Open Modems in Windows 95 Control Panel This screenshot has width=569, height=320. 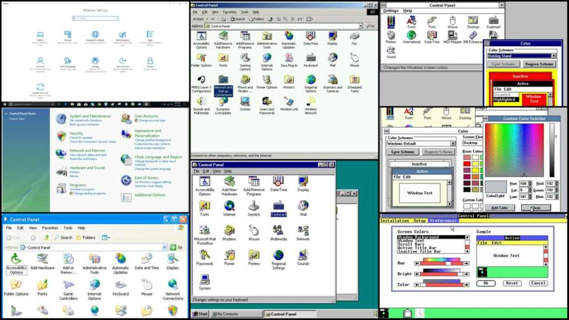point(229,233)
